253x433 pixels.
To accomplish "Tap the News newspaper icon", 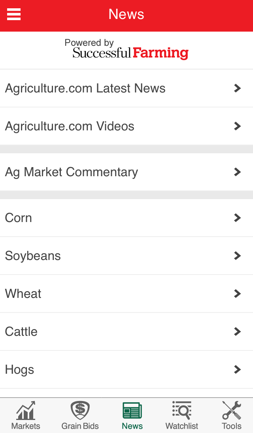I will (x=132, y=410).
